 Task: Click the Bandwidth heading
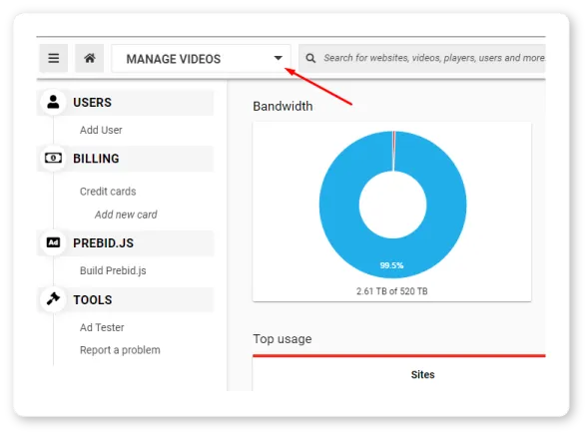click(x=283, y=107)
